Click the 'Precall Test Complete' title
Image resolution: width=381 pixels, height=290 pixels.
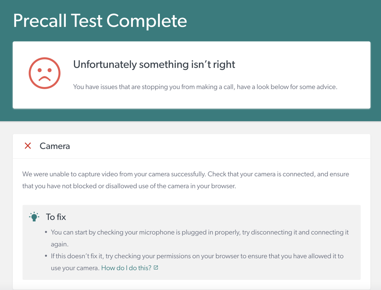100,21
